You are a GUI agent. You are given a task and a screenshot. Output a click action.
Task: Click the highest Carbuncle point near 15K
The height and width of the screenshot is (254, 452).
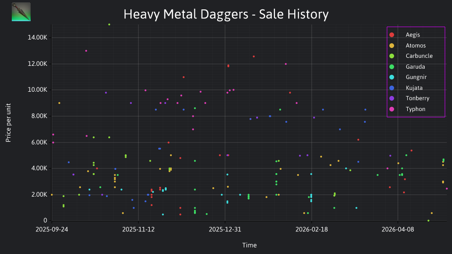click(109, 24)
